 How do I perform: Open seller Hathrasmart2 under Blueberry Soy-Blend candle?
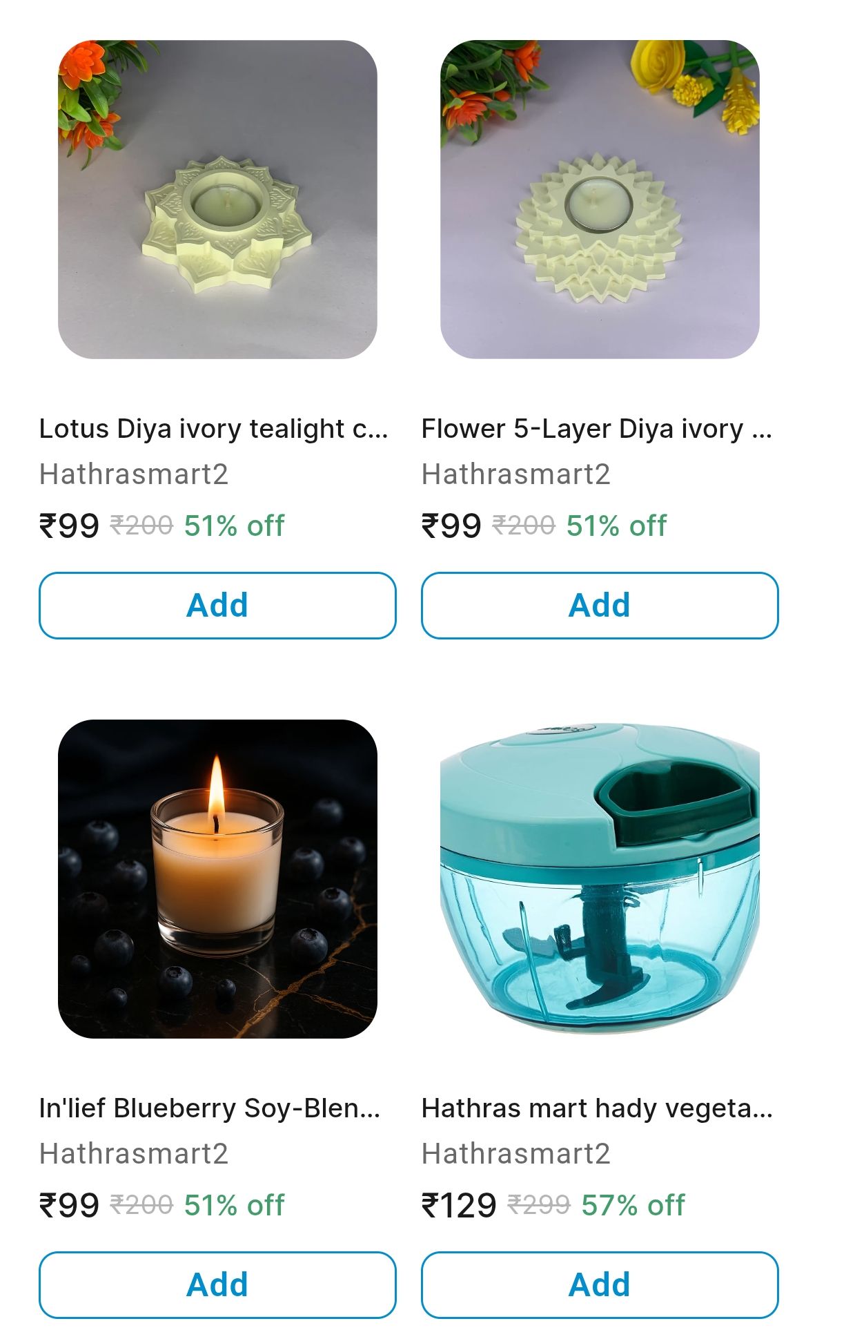134,1154
